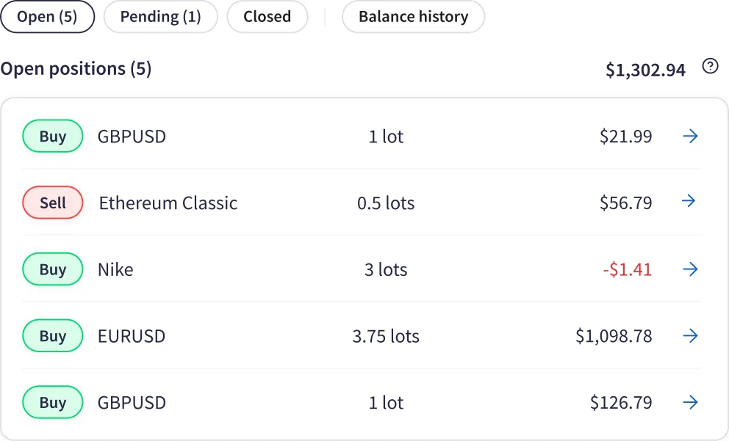Click the Buy badge on the GBPUSD row

52,136
